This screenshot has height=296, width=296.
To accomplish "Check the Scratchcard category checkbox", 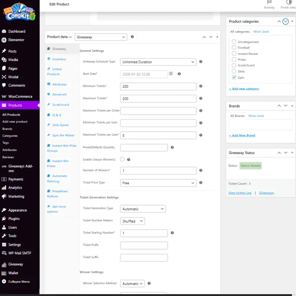I will (234, 65).
